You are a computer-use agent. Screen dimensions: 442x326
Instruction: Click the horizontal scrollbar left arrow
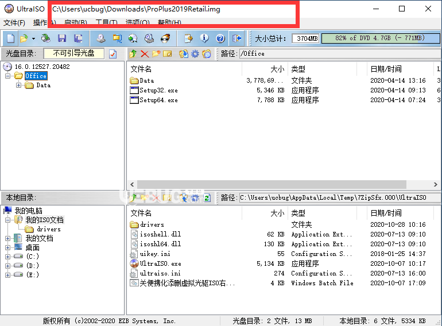point(132,185)
